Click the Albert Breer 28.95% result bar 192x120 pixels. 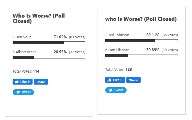pos(49,57)
